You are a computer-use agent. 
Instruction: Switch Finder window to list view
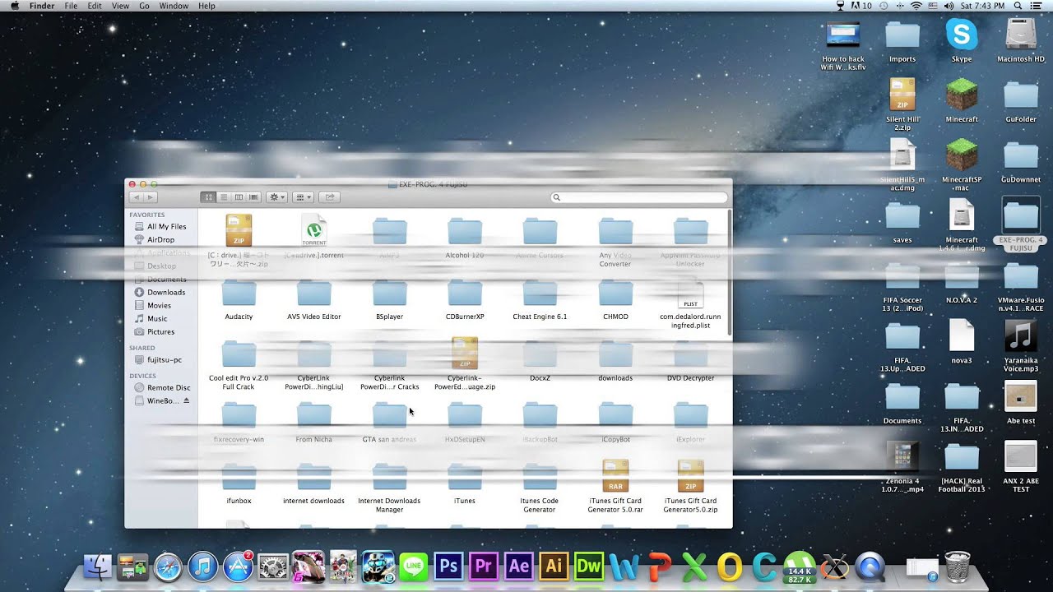(224, 197)
